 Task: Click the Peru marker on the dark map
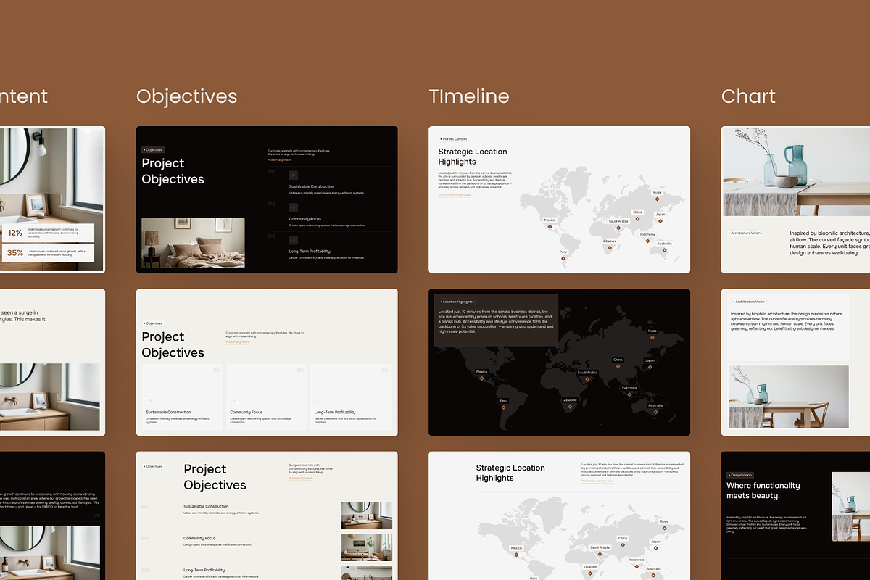coord(503,407)
